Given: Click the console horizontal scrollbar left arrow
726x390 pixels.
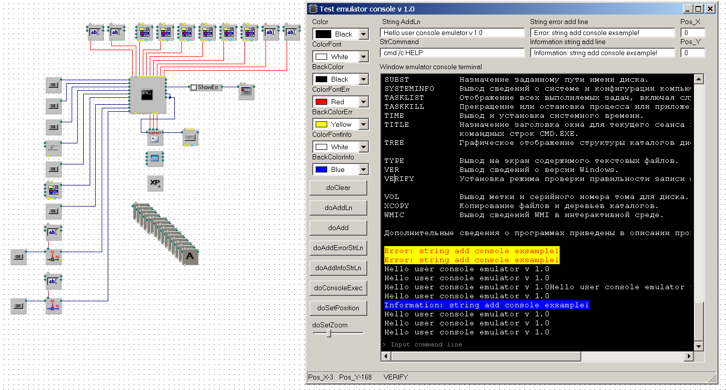Looking at the screenshot, I should tap(386, 356).
